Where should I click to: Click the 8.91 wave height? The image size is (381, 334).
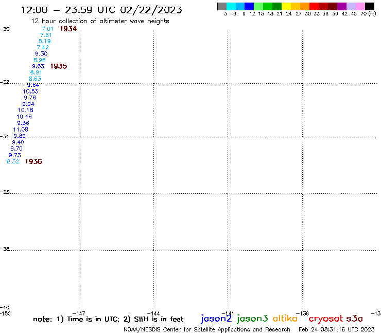tap(36, 72)
